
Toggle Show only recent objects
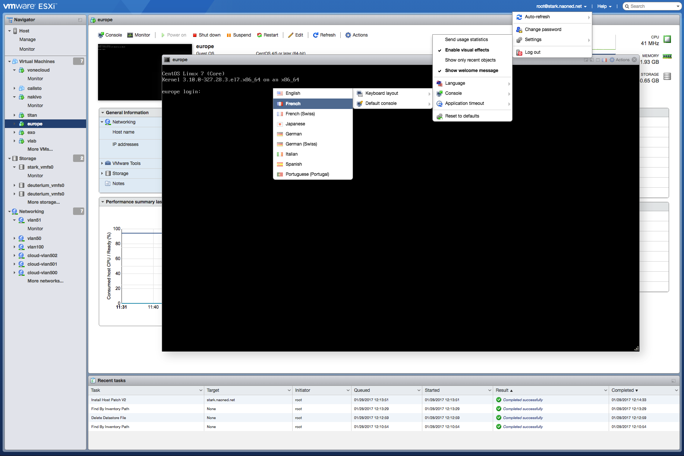(x=472, y=60)
